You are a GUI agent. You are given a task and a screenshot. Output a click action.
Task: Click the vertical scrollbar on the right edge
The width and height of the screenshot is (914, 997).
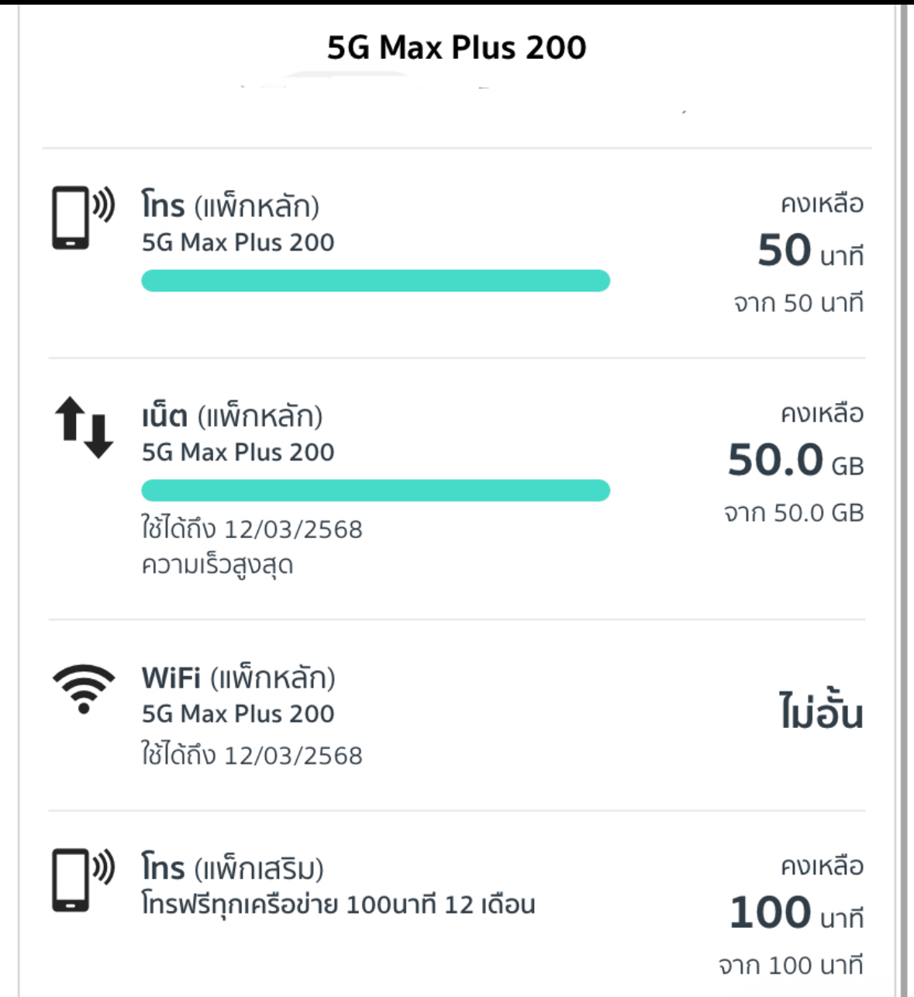pyautogui.click(x=903, y=500)
